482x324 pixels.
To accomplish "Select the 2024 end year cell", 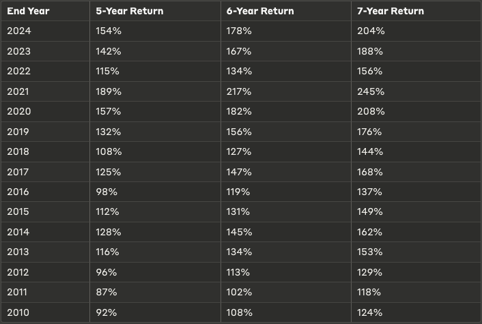I will 19,31.
